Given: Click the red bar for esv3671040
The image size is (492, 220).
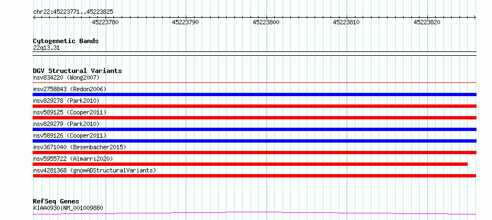Looking at the screenshot, I should coord(254,153).
